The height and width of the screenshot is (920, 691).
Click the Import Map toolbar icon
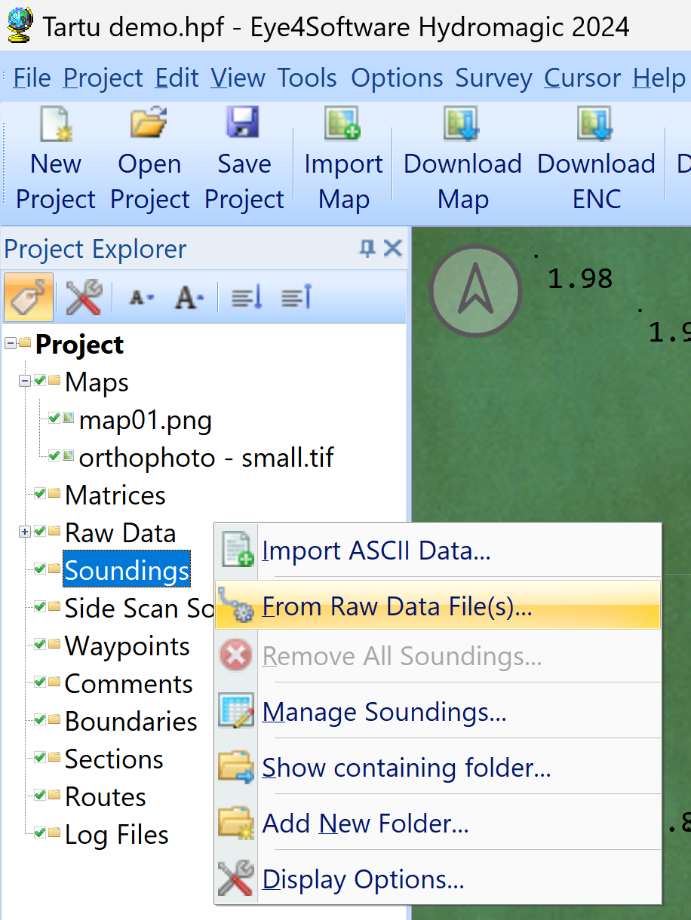click(343, 124)
